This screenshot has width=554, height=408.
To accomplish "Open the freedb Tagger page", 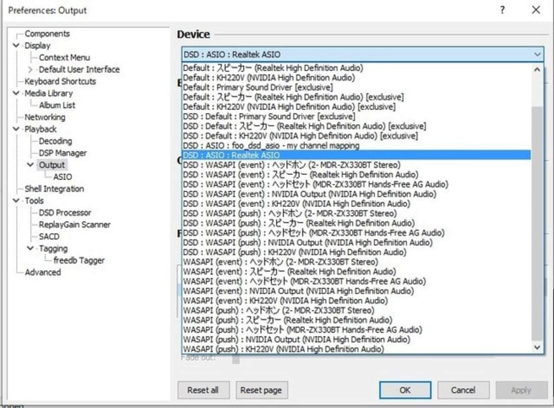I will [79, 260].
